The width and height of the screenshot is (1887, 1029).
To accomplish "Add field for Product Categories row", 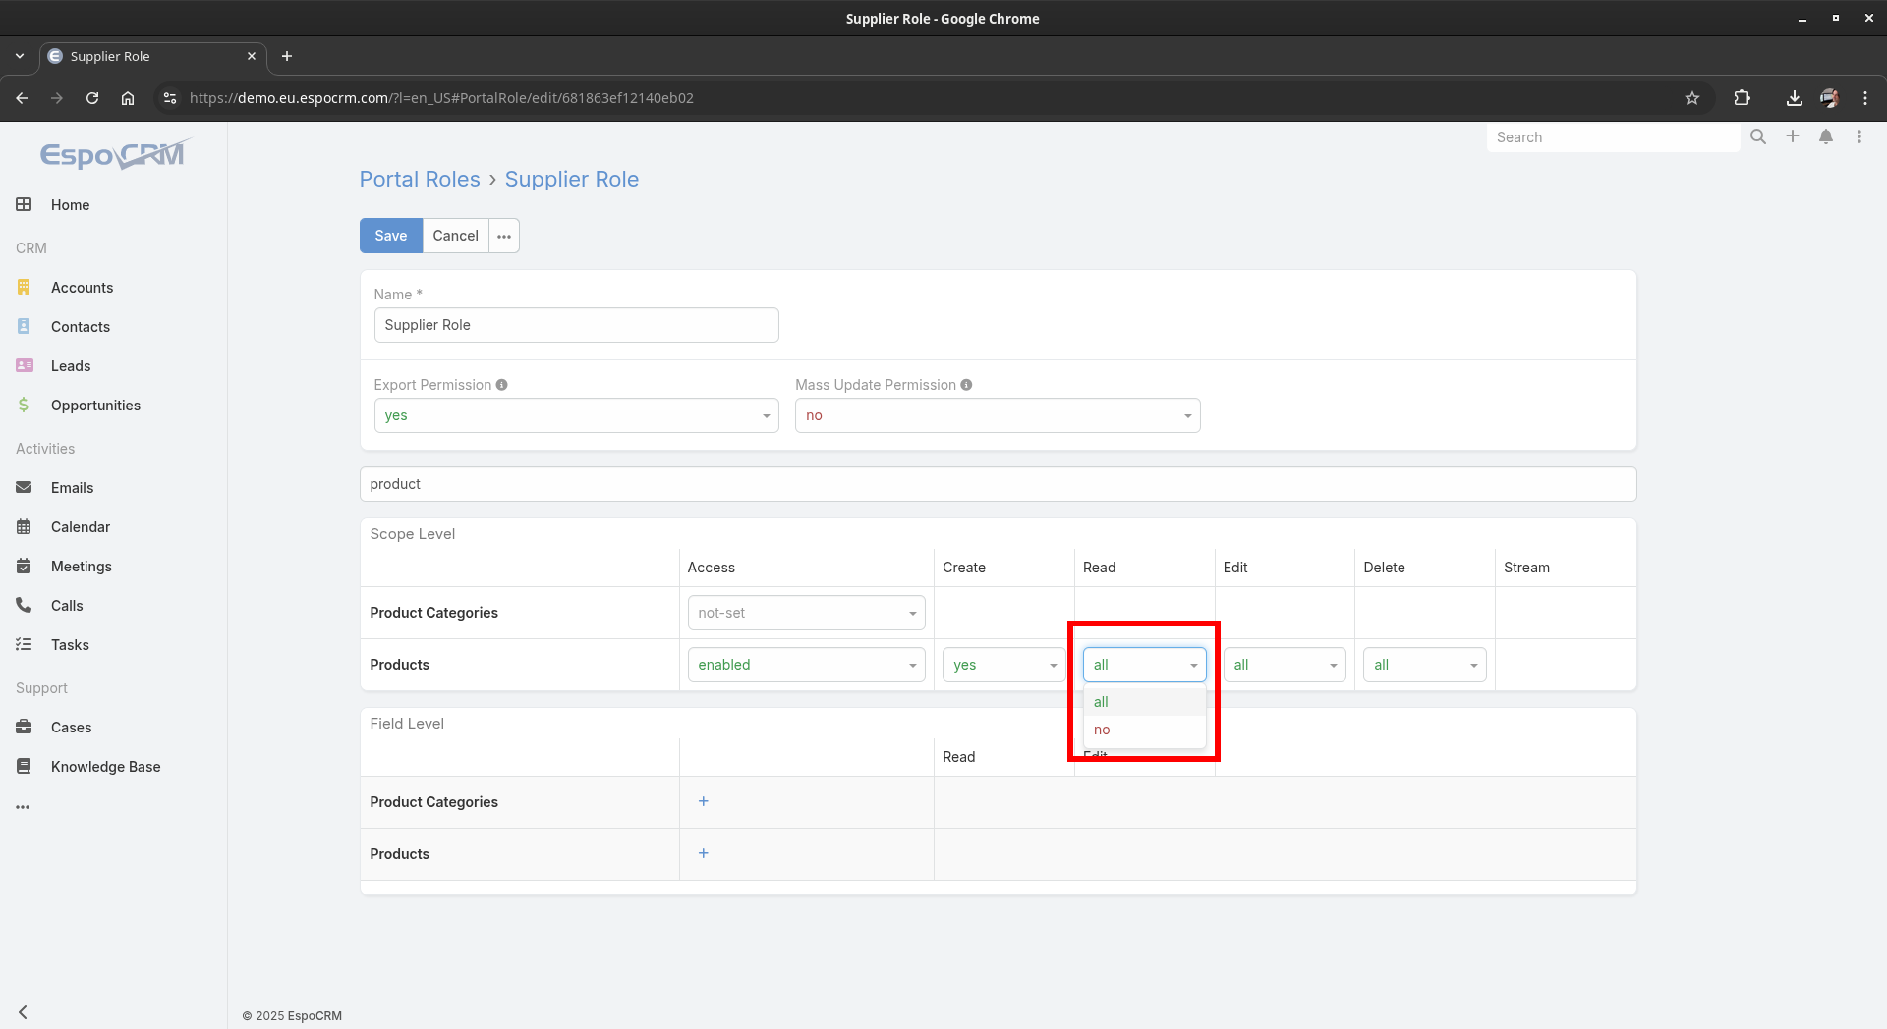I will pyautogui.click(x=703, y=801).
